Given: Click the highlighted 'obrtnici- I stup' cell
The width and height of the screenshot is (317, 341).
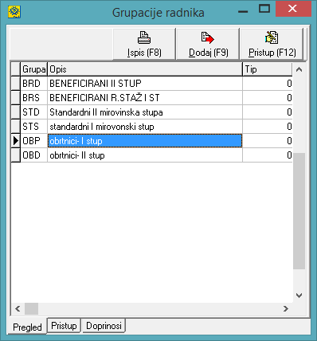Looking at the screenshot, I should pyautogui.click(x=145, y=141).
